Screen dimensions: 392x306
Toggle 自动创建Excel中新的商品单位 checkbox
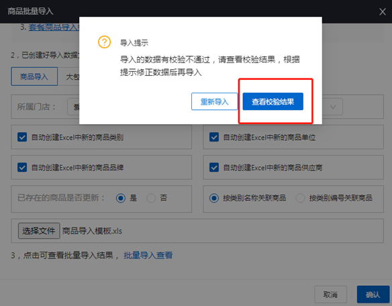coord(214,137)
